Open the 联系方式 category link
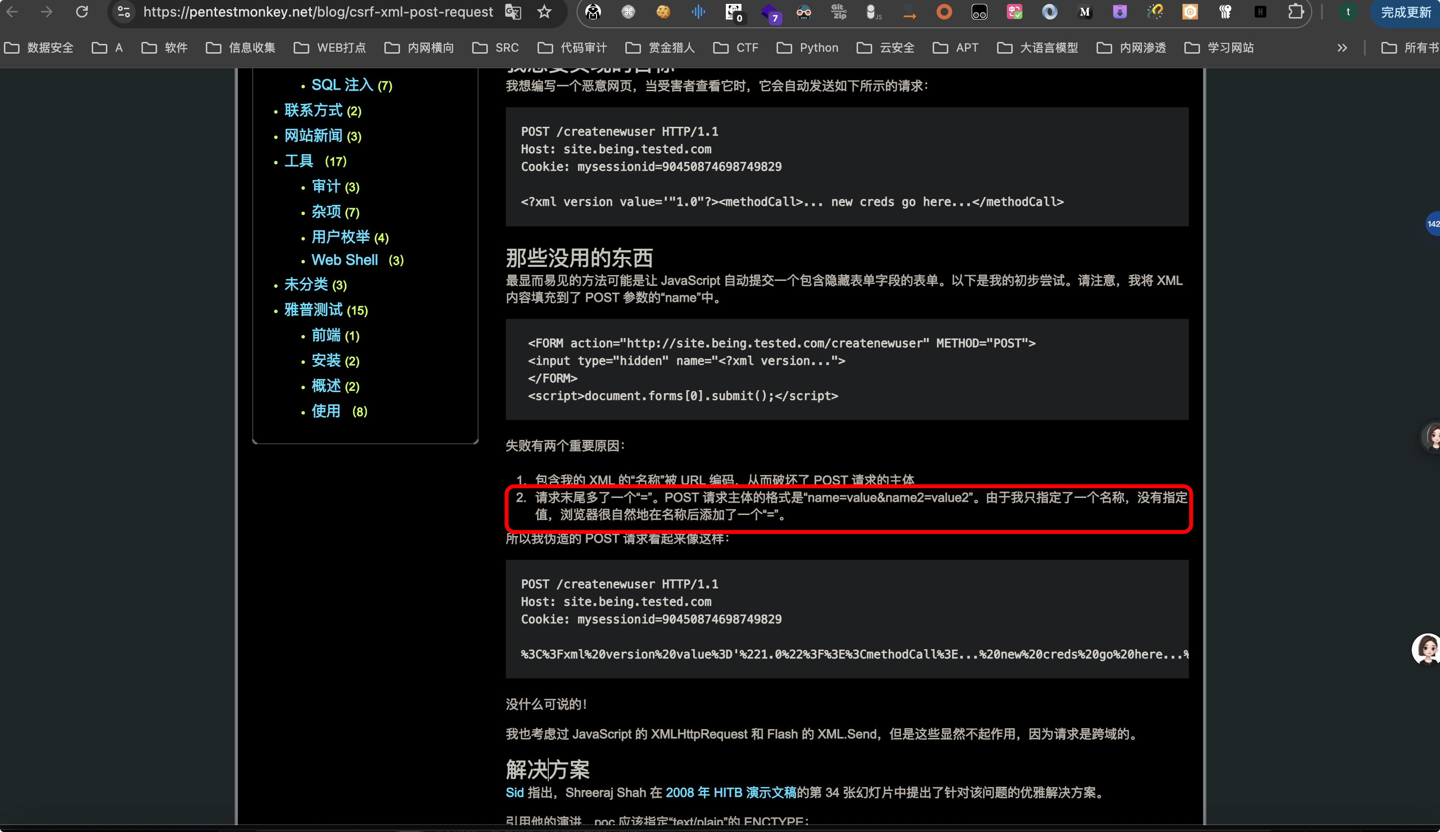Image resolution: width=1440 pixels, height=832 pixels. [313, 110]
